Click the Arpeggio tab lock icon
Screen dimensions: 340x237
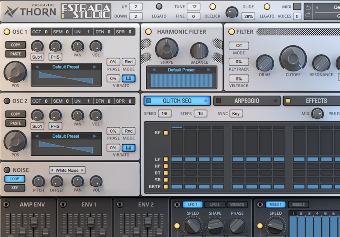tap(275, 100)
